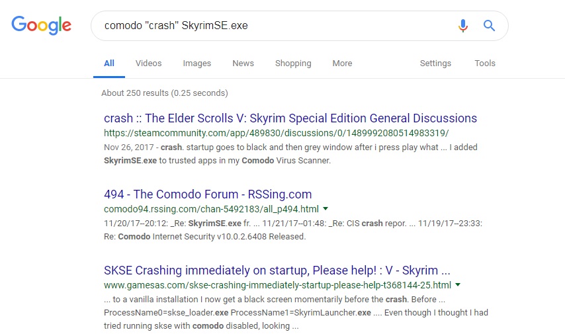Switch to the News tab
The width and height of the screenshot is (565, 334).
coord(243,63)
